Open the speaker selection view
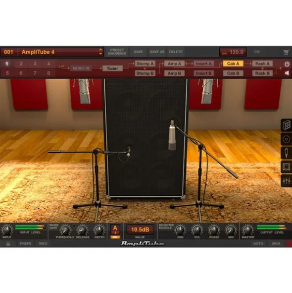The image size is (292, 293). pyautogui.click(x=287, y=139)
